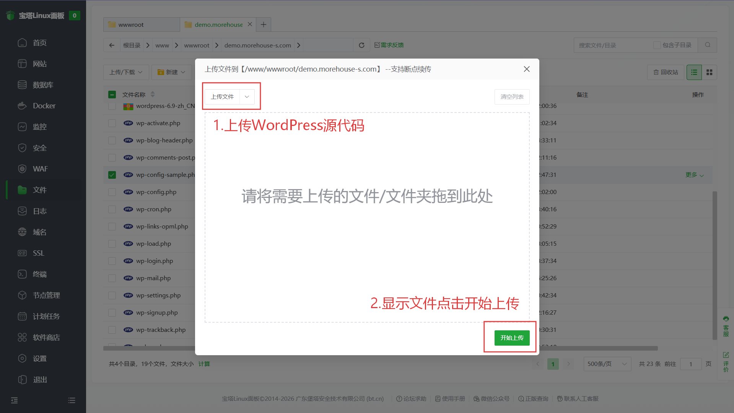Click the search magnifier icon
The image size is (734, 413).
(707, 45)
